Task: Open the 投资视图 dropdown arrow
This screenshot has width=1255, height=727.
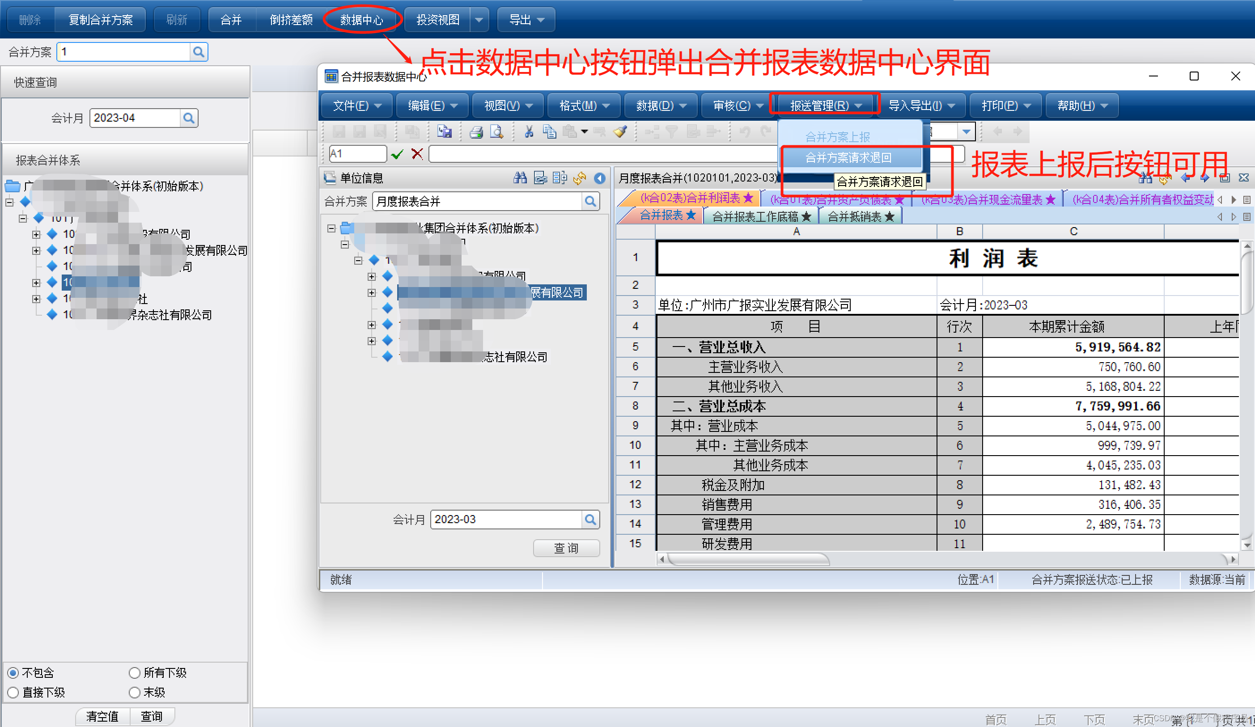Action: tap(479, 20)
